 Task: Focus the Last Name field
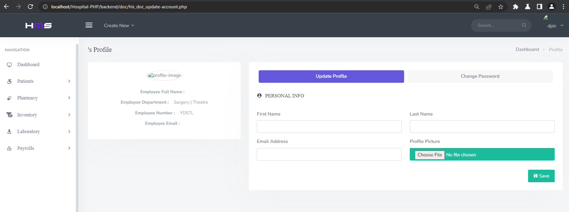[482, 127]
